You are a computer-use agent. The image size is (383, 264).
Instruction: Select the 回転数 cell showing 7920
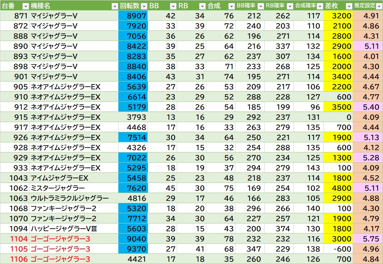[133, 26]
